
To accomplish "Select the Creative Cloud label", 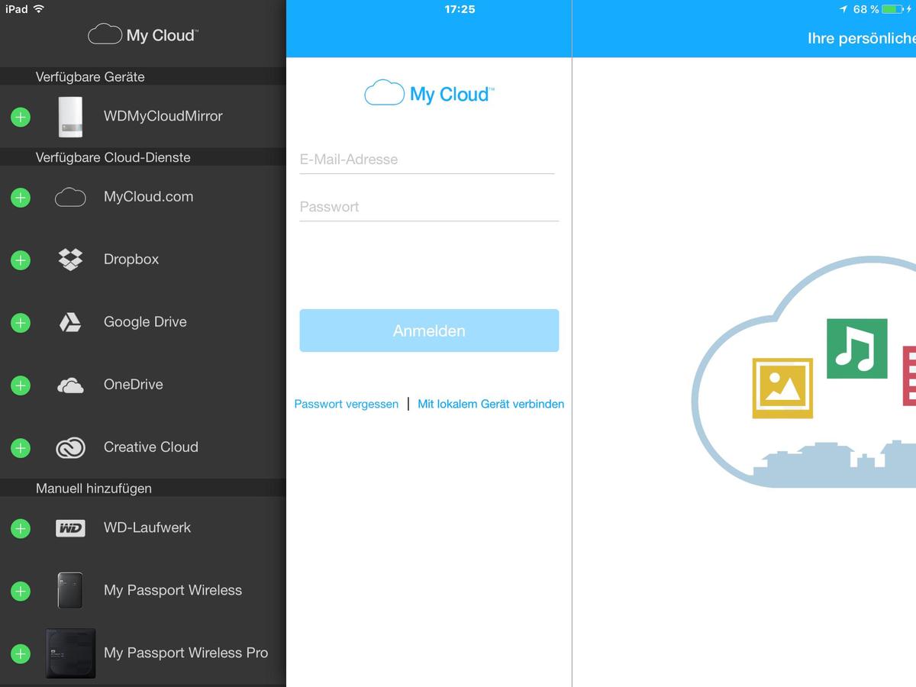I will click(x=151, y=447).
